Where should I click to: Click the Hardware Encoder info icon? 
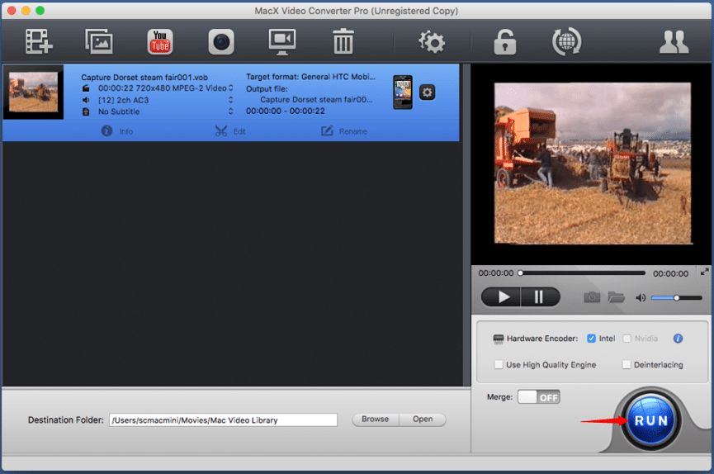point(678,339)
